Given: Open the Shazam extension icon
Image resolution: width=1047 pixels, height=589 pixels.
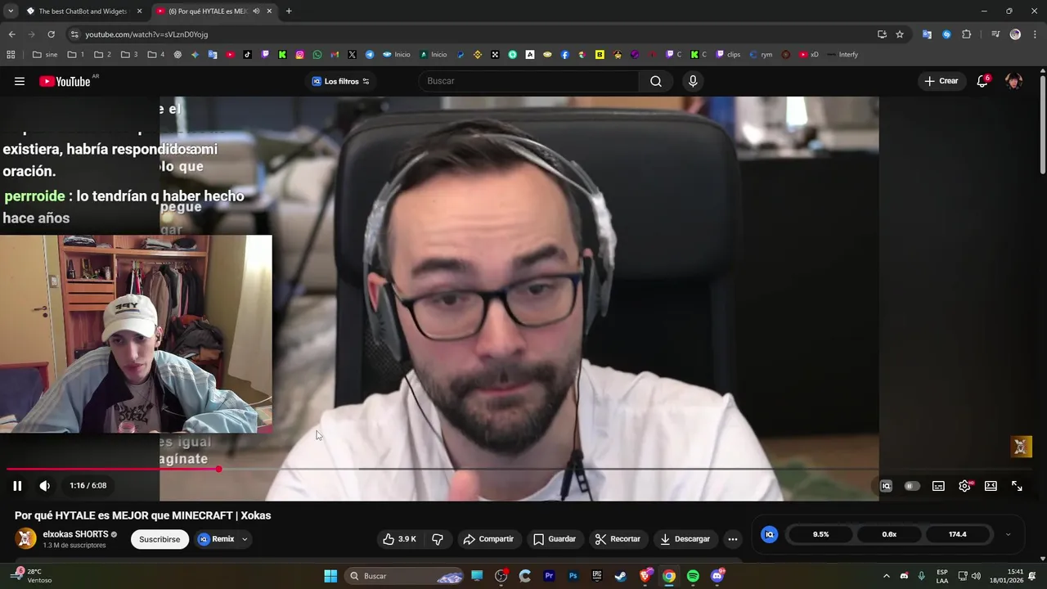Looking at the screenshot, I should (x=946, y=34).
